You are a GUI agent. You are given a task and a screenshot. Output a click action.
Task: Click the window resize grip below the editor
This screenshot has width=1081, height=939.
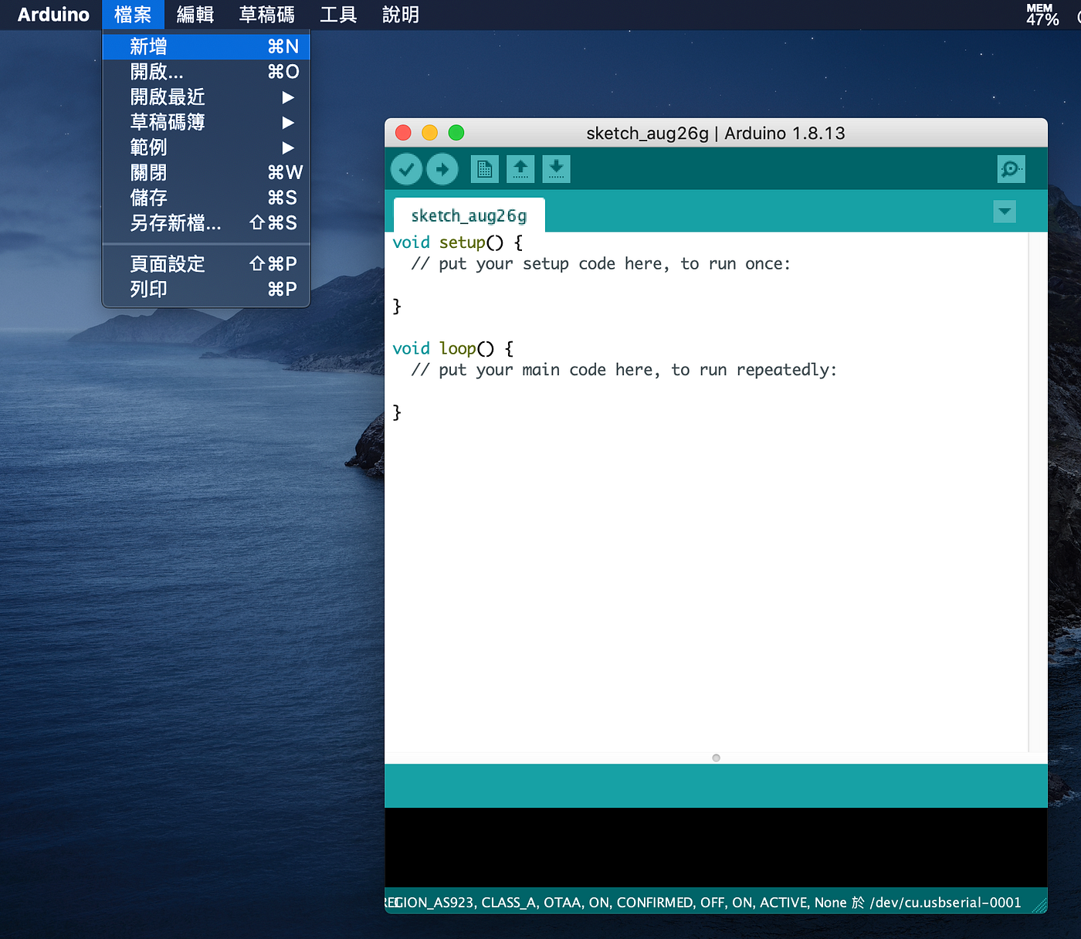pyautogui.click(x=716, y=758)
